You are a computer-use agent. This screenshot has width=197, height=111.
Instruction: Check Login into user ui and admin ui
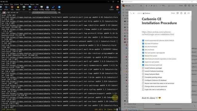143,89
